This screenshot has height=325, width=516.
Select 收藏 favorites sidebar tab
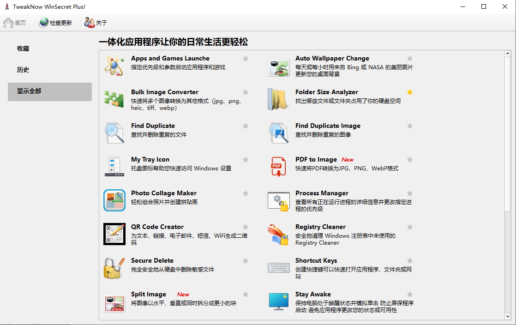(50, 48)
